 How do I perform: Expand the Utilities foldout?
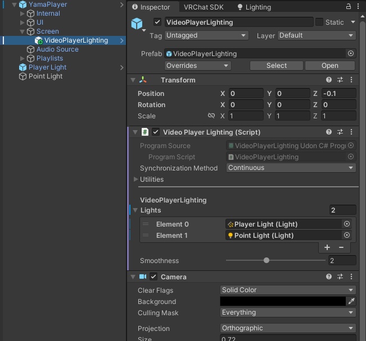(135, 179)
